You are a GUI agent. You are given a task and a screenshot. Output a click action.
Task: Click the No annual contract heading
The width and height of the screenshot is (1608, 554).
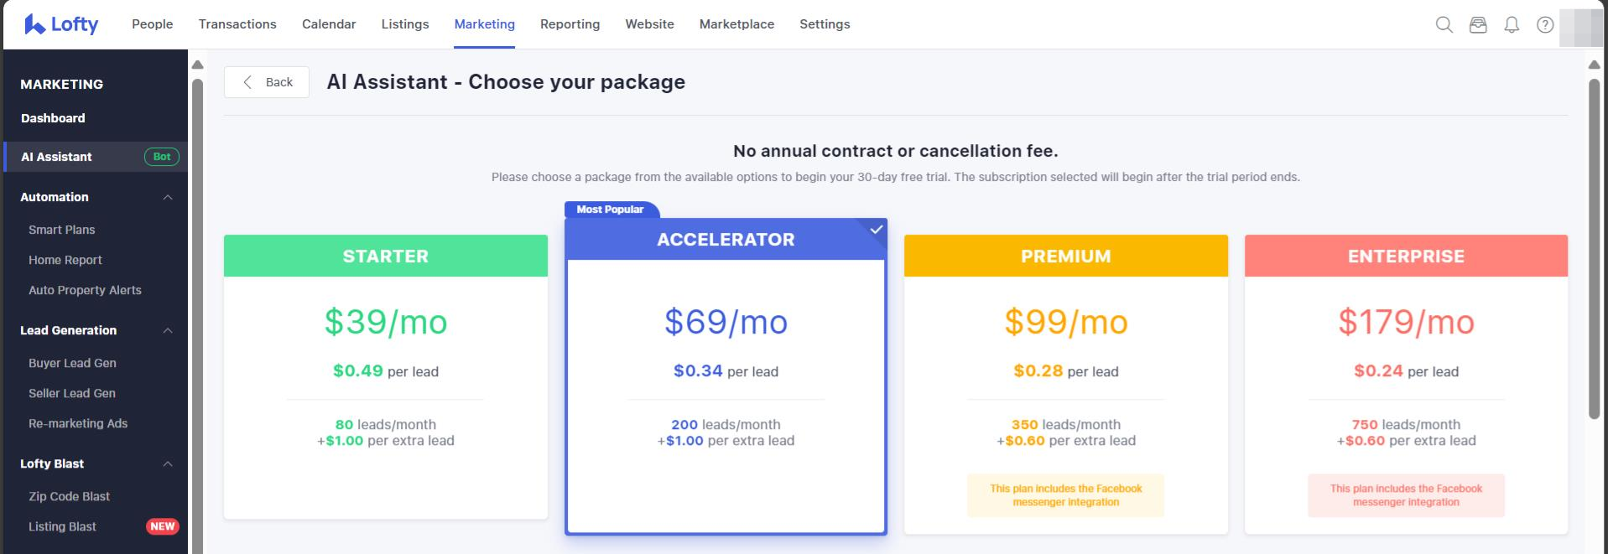point(896,151)
